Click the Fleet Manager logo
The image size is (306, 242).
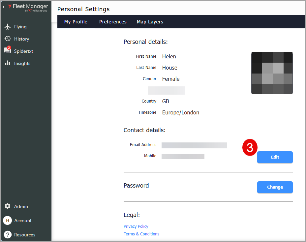click(x=28, y=8)
